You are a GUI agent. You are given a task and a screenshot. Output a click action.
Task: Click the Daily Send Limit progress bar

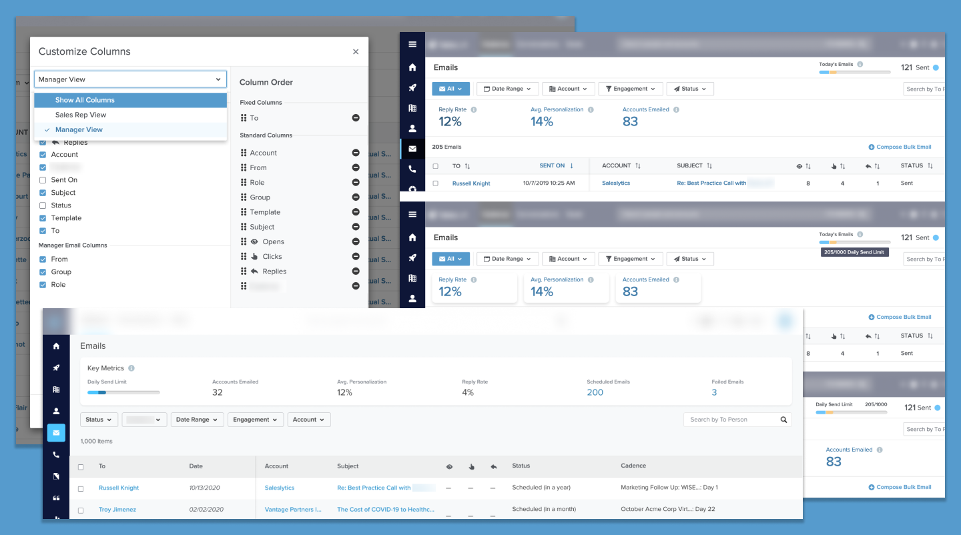[x=123, y=393]
